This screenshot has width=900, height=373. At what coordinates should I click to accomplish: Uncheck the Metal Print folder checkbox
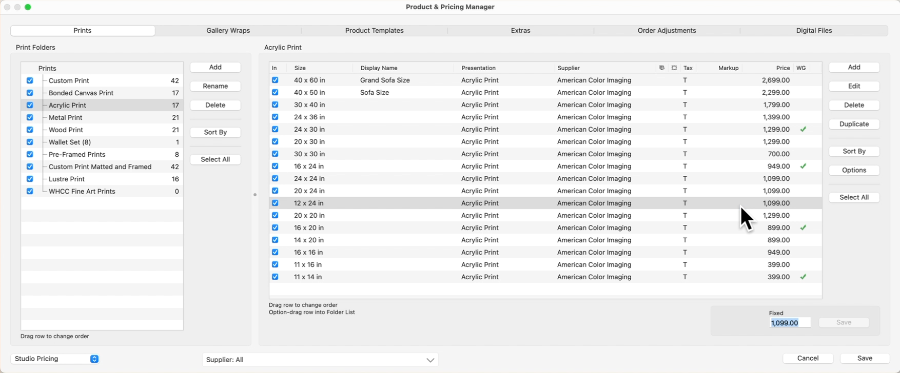tap(30, 118)
